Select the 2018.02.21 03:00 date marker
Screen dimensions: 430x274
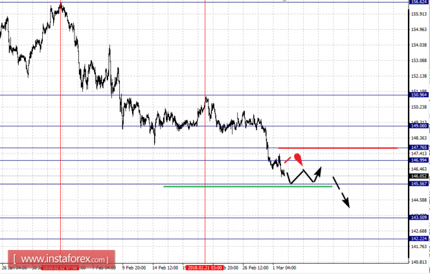click(x=205, y=268)
